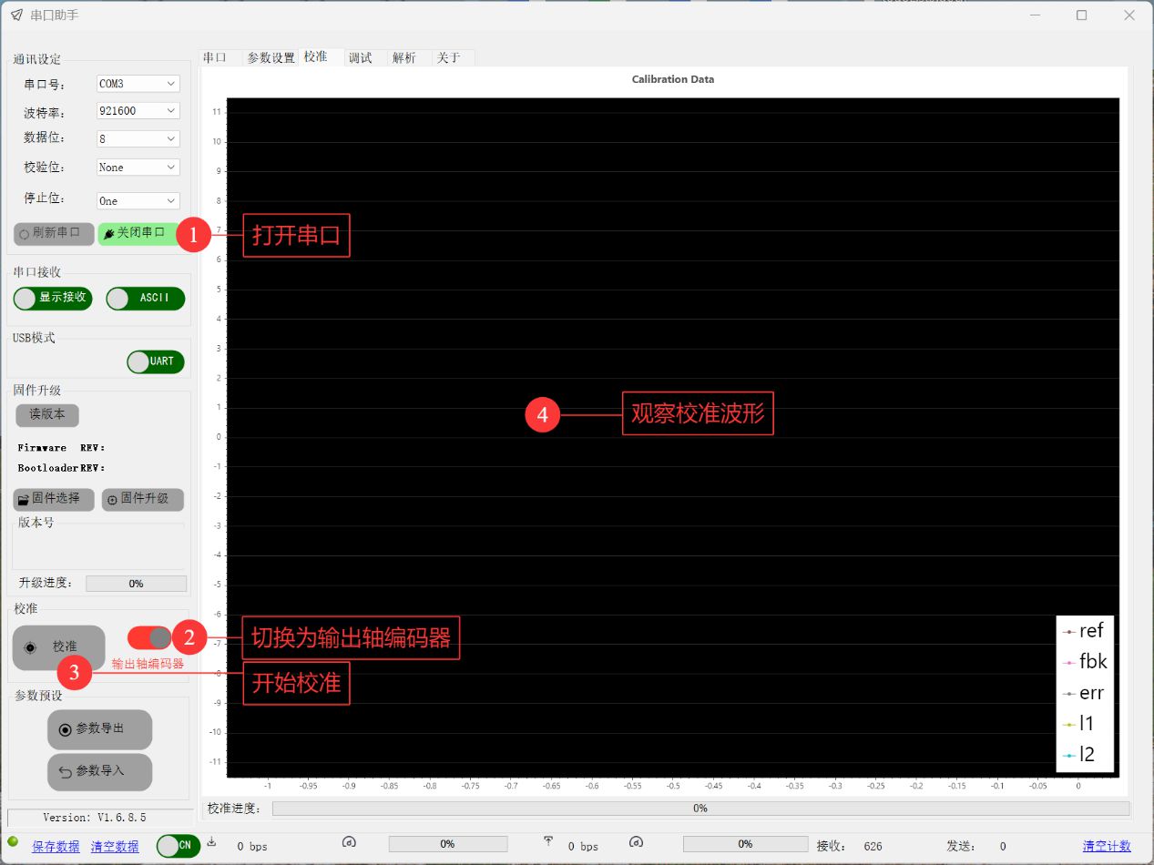The width and height of the screenshot is (1154, 865).
Task: Click the 清空计数 link
Action: (1107, 846)
